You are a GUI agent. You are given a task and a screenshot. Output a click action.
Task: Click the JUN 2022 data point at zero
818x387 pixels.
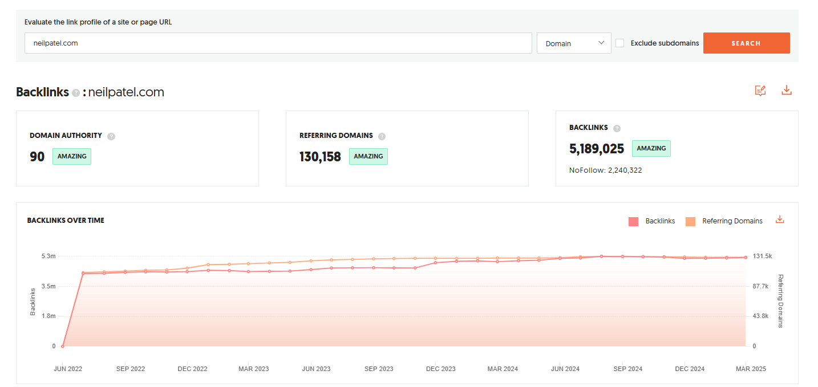click(x=63, y=346)
